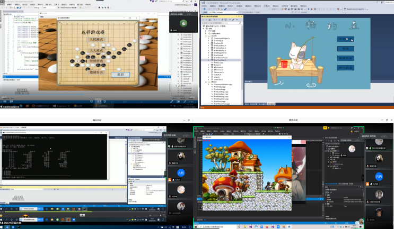Viewport: 394px width, 229px height.
Task: Expand the participant panel arrow in bottom-right meeting
Action: (363, 178)
